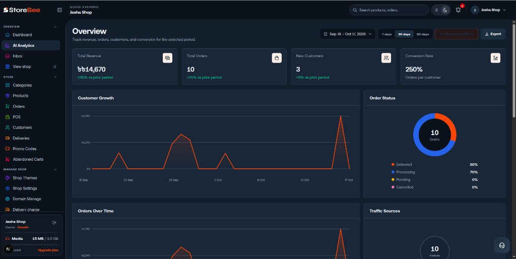Click the Promo Codes ticket icon
This screenshot has width=516, height=259.
pyautogui.click(x=8, y=149)
